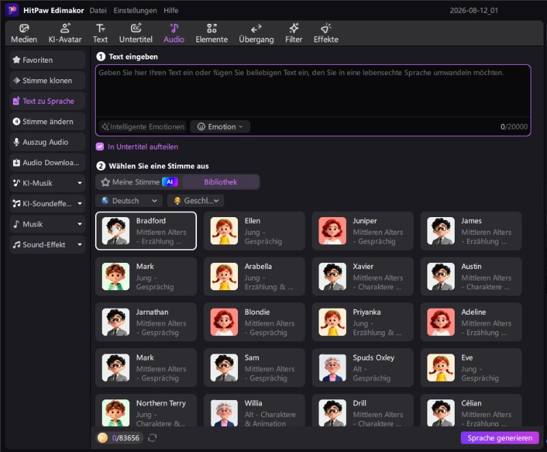Select the Sam voice card
The height and width of the screenshot is (452, 547).
pos(254,368)
